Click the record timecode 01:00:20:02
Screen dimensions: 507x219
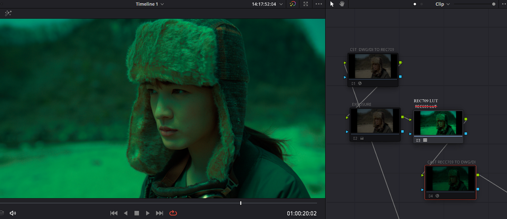[x=302, y=213]
